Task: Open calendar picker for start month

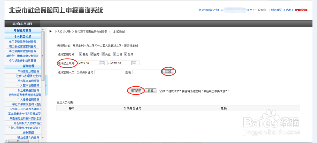Action: 102,63
